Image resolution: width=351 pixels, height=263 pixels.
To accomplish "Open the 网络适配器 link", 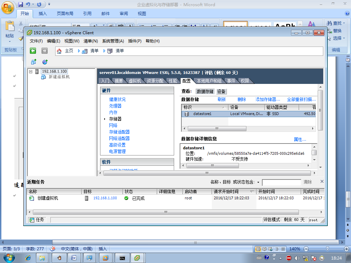I will [119, 138].
